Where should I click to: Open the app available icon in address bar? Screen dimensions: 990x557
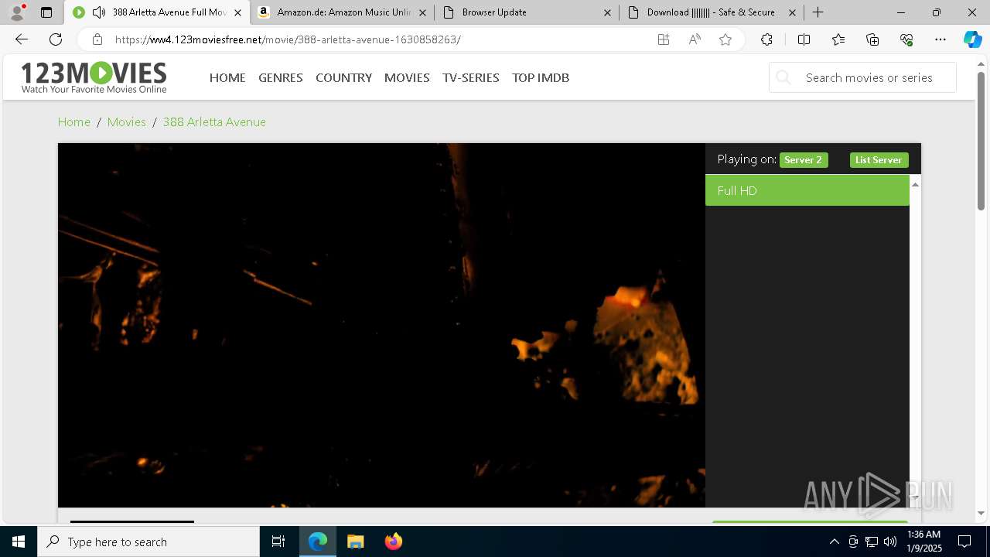664,39
